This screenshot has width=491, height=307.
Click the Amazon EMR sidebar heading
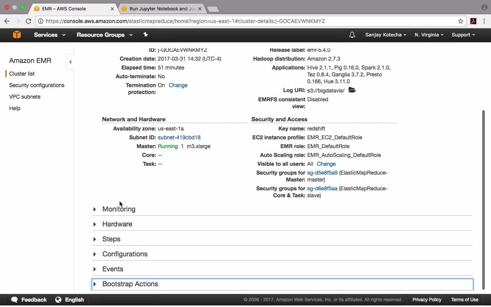[x=30, y=61]
